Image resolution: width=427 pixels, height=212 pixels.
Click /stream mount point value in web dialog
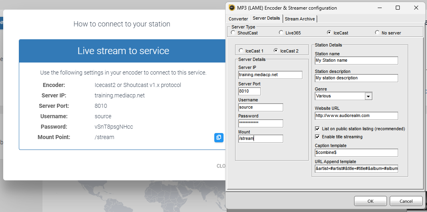[104, 137]
